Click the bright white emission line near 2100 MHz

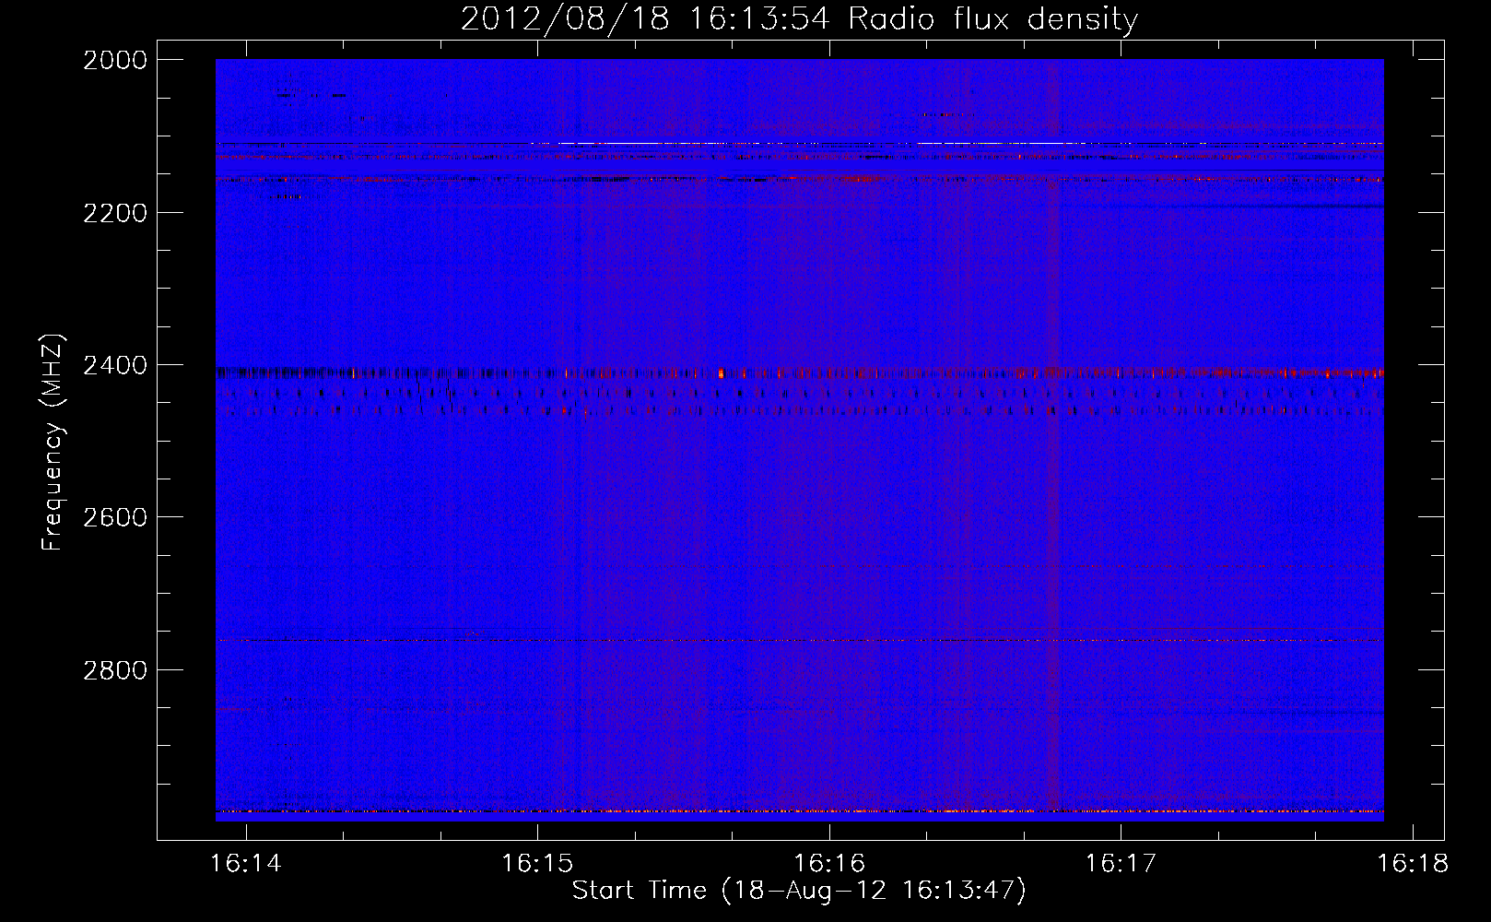point(800,144)
